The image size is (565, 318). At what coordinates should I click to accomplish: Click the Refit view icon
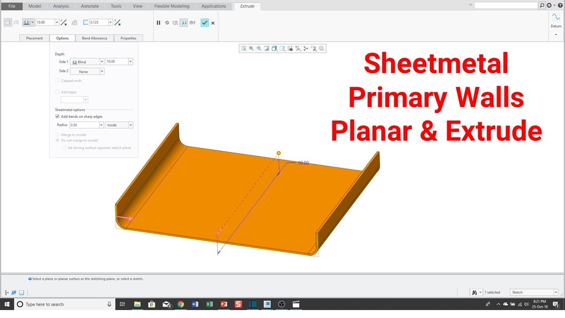click(x=243, y=49)
